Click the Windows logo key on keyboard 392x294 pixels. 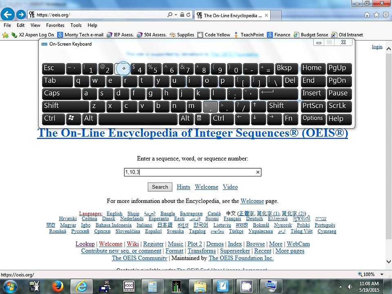tap(73, 119)
